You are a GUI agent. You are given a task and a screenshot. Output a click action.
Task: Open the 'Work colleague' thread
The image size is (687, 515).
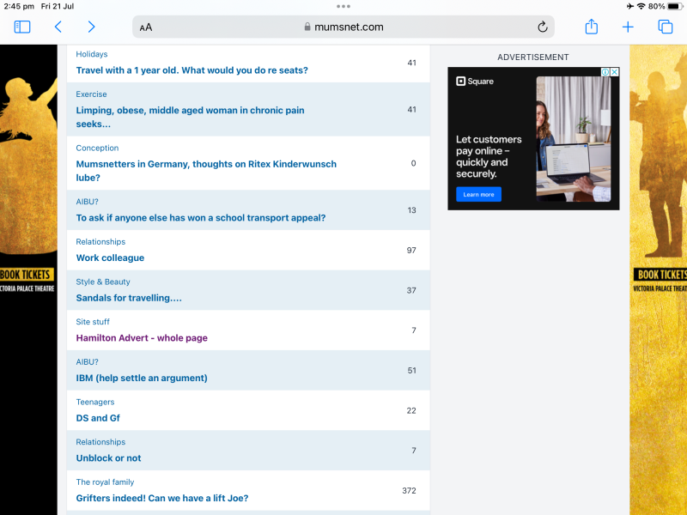pos(110,257)
